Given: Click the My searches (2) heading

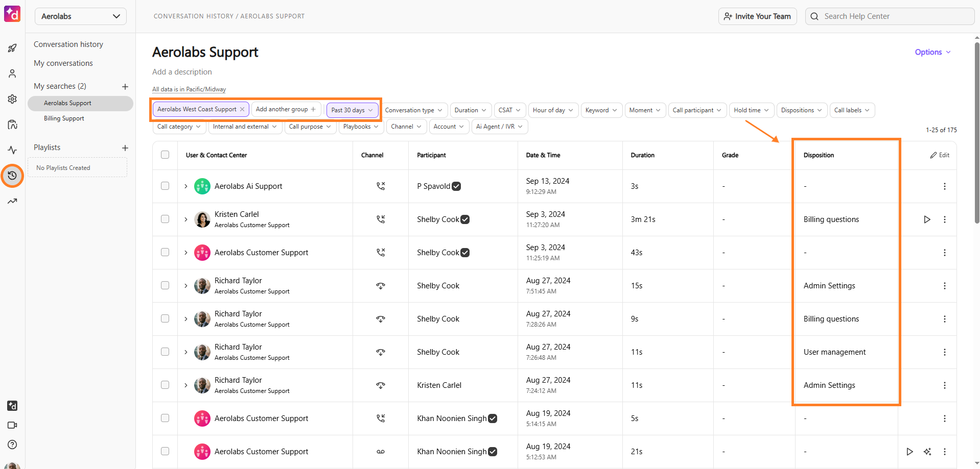Looking at the screenshot, I should (x=60, y=86).
